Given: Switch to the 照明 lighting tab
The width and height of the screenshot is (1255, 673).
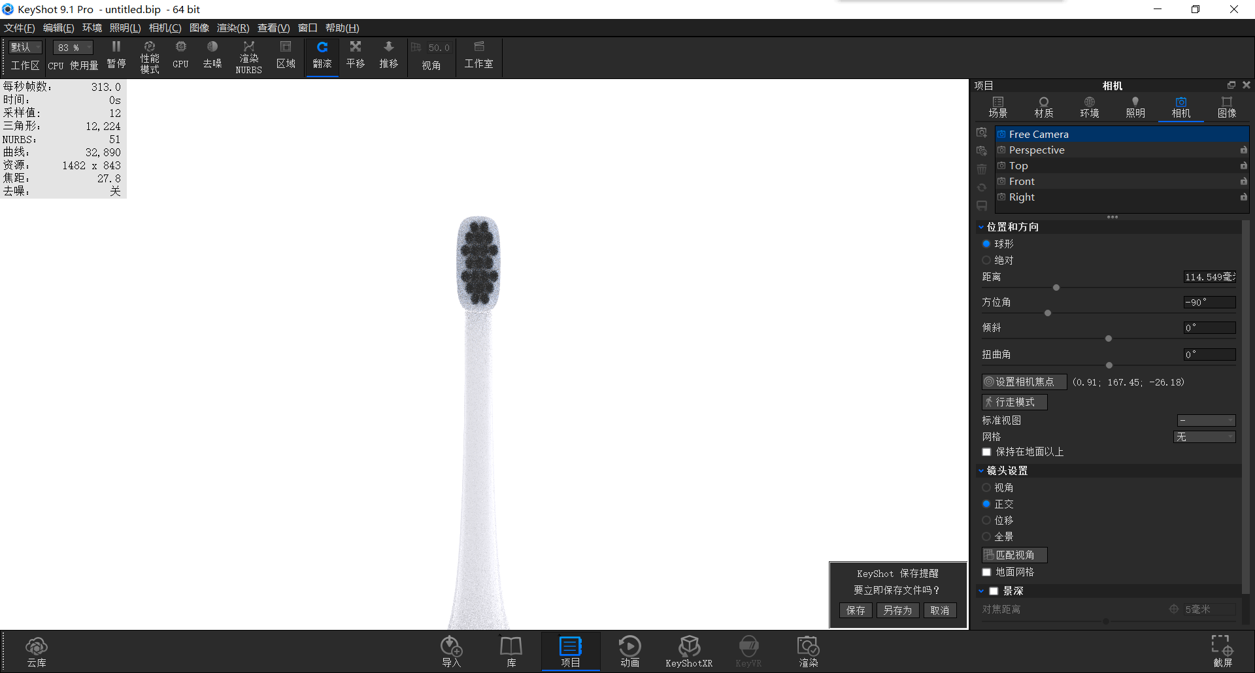Looking at the screenshot, I should pyautogui.click(x=1135, y=107).
